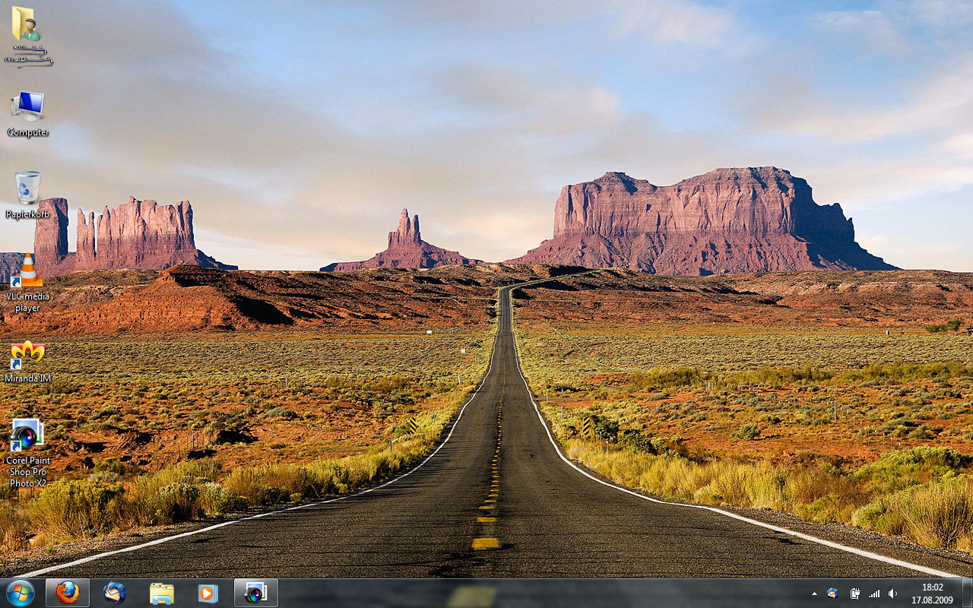Switch to Paint Shop Pro taskbar button
The image size is (973, 608).
point(255,593)
